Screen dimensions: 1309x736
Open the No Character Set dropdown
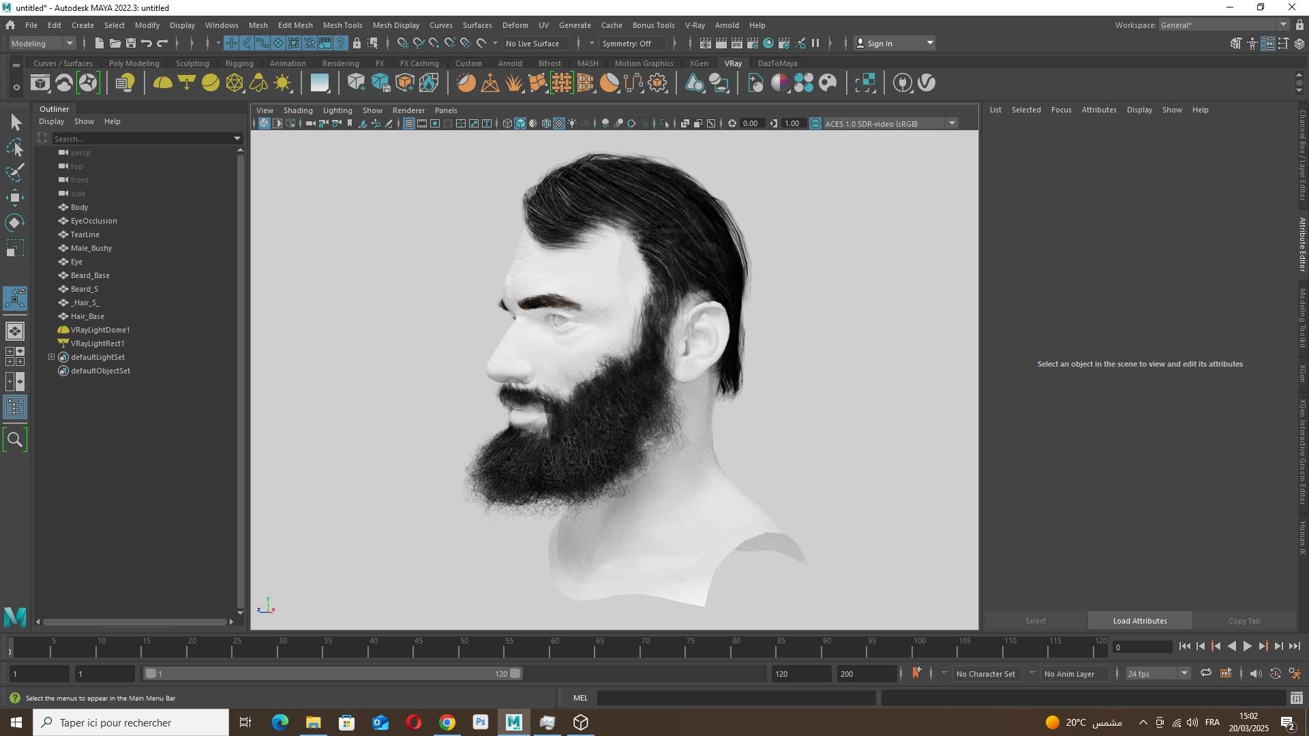[944, 673]
